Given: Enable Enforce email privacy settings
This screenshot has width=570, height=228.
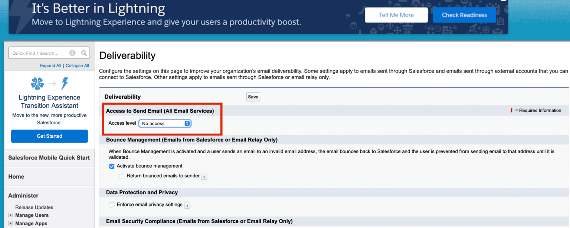Looking at the screenshot, I should point(112,205).
